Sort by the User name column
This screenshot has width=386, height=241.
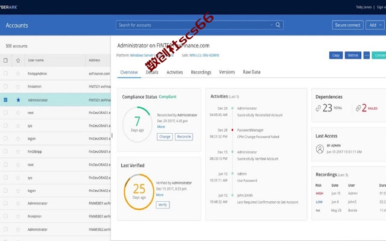click(x=36, y=60)
